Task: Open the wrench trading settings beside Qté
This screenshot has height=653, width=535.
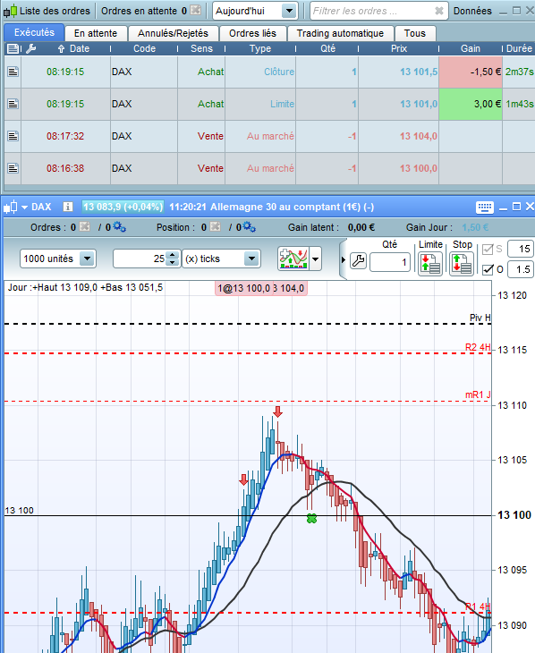Action: 358,261
